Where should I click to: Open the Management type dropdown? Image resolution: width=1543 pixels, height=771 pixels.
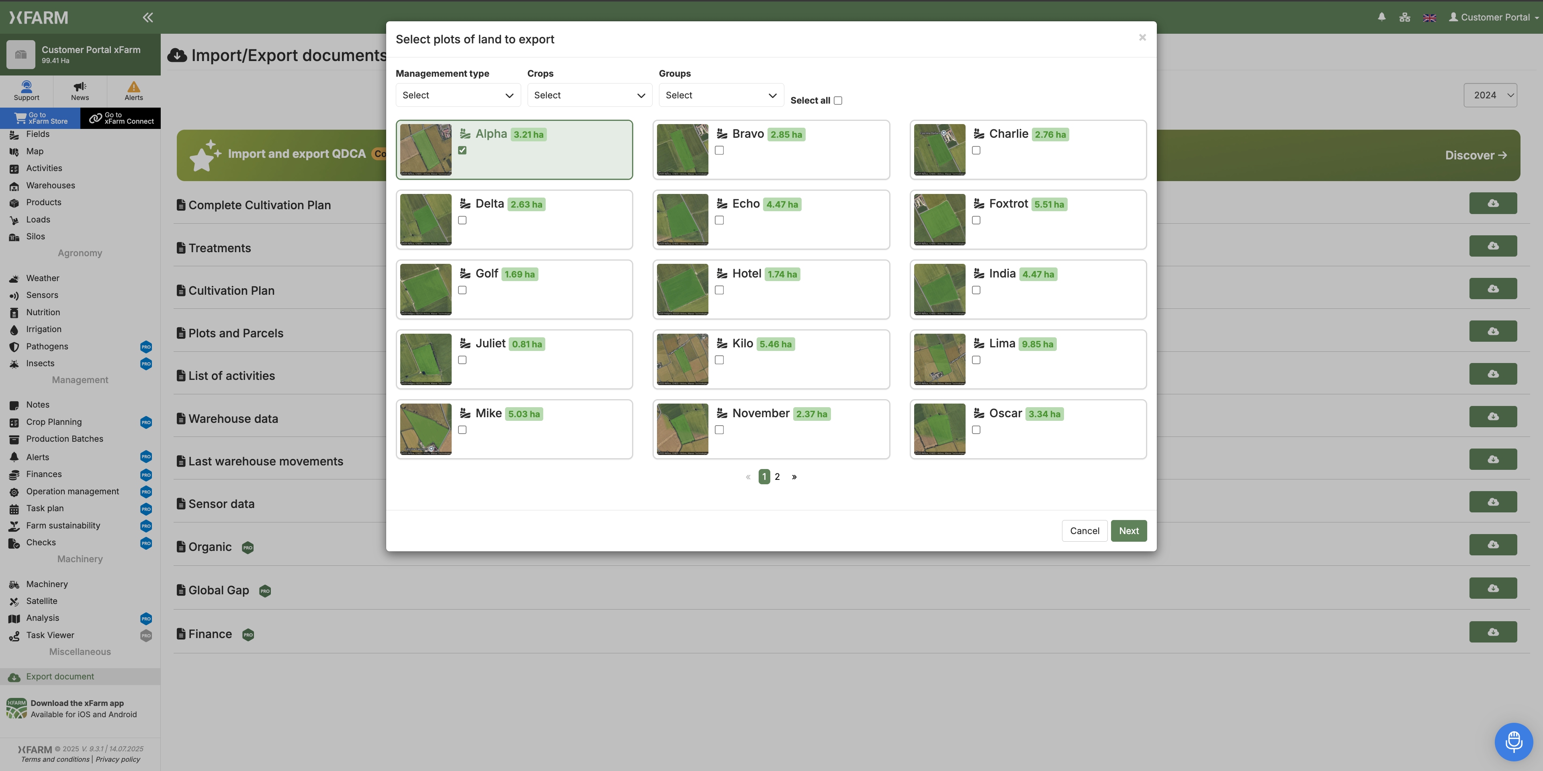tap(458, 95)
